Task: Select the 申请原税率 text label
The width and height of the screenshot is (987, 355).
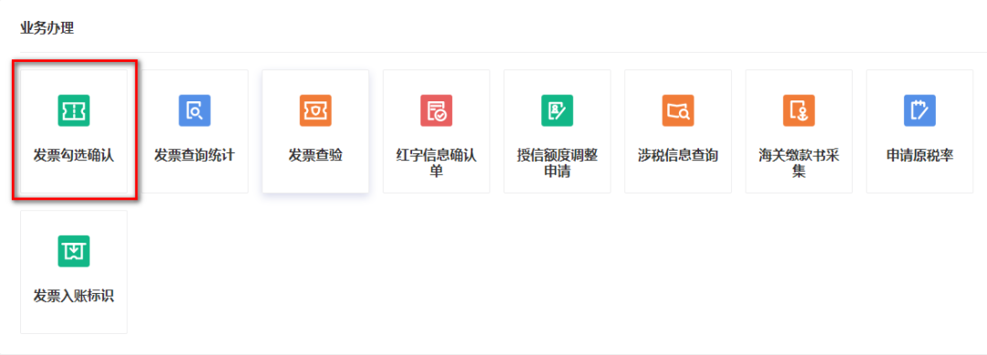Action: 919,155
